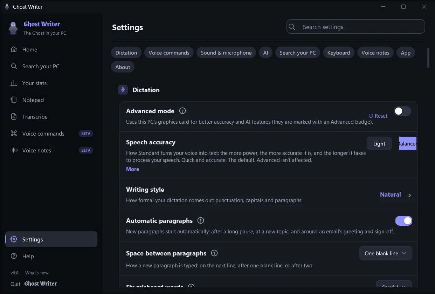Click the v6.8 version label
The height and width of the screenshot is (294, 435).
tap(14, 273)
